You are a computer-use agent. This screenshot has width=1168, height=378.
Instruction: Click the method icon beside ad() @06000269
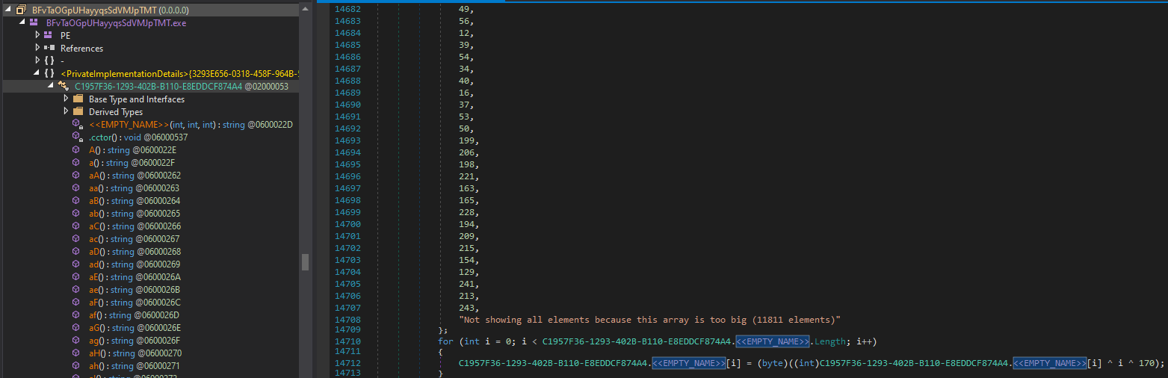tap(77, 264)
